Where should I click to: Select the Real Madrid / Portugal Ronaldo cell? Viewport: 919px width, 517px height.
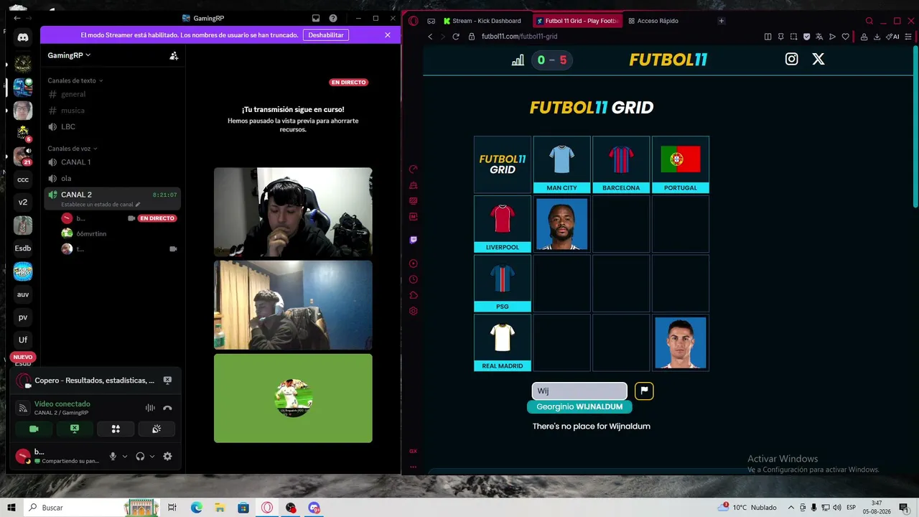coord(681,343)
